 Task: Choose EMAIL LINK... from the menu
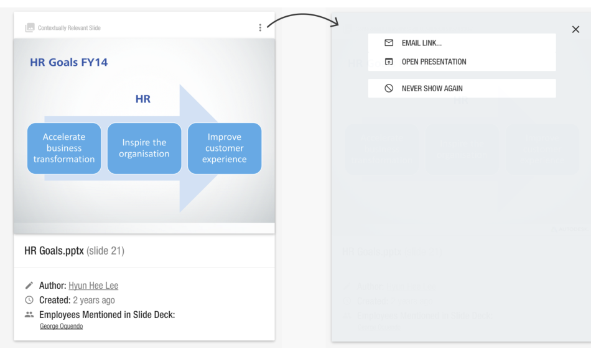462,43
